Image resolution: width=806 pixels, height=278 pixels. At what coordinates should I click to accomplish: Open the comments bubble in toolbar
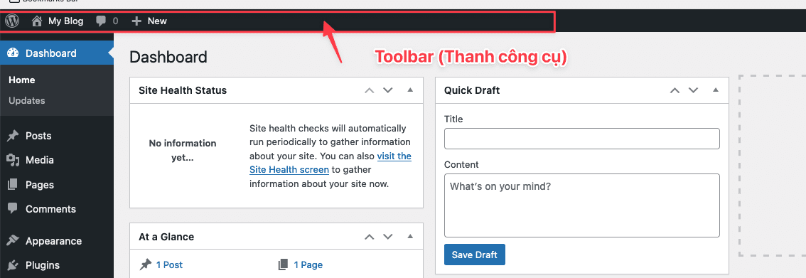(x=101, y=21)
